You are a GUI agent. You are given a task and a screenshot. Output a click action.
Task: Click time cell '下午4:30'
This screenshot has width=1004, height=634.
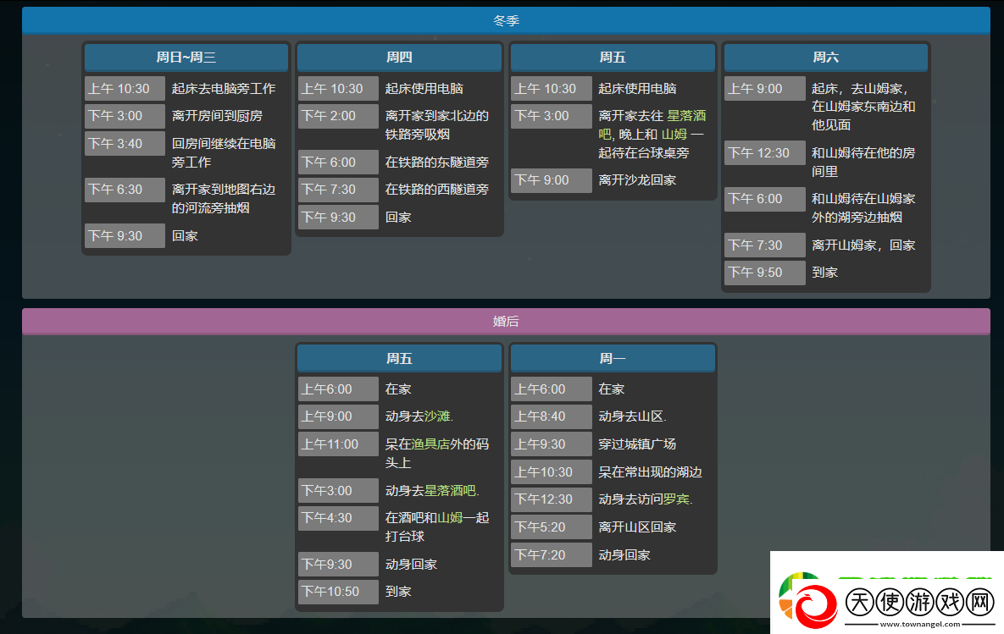(x=338, y=517)
